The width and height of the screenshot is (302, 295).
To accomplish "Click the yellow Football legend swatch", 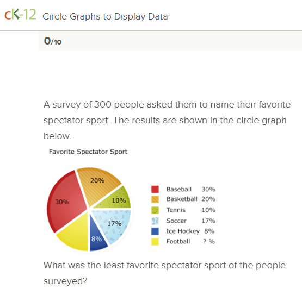I will 155,242.
